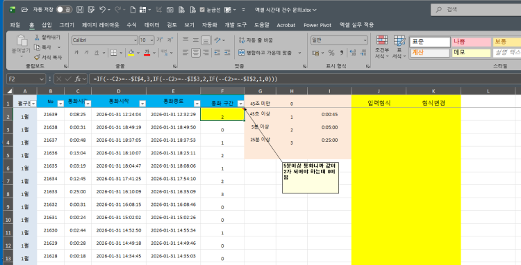Switch to the Power Pivot tab

click(x=317, y=25)
